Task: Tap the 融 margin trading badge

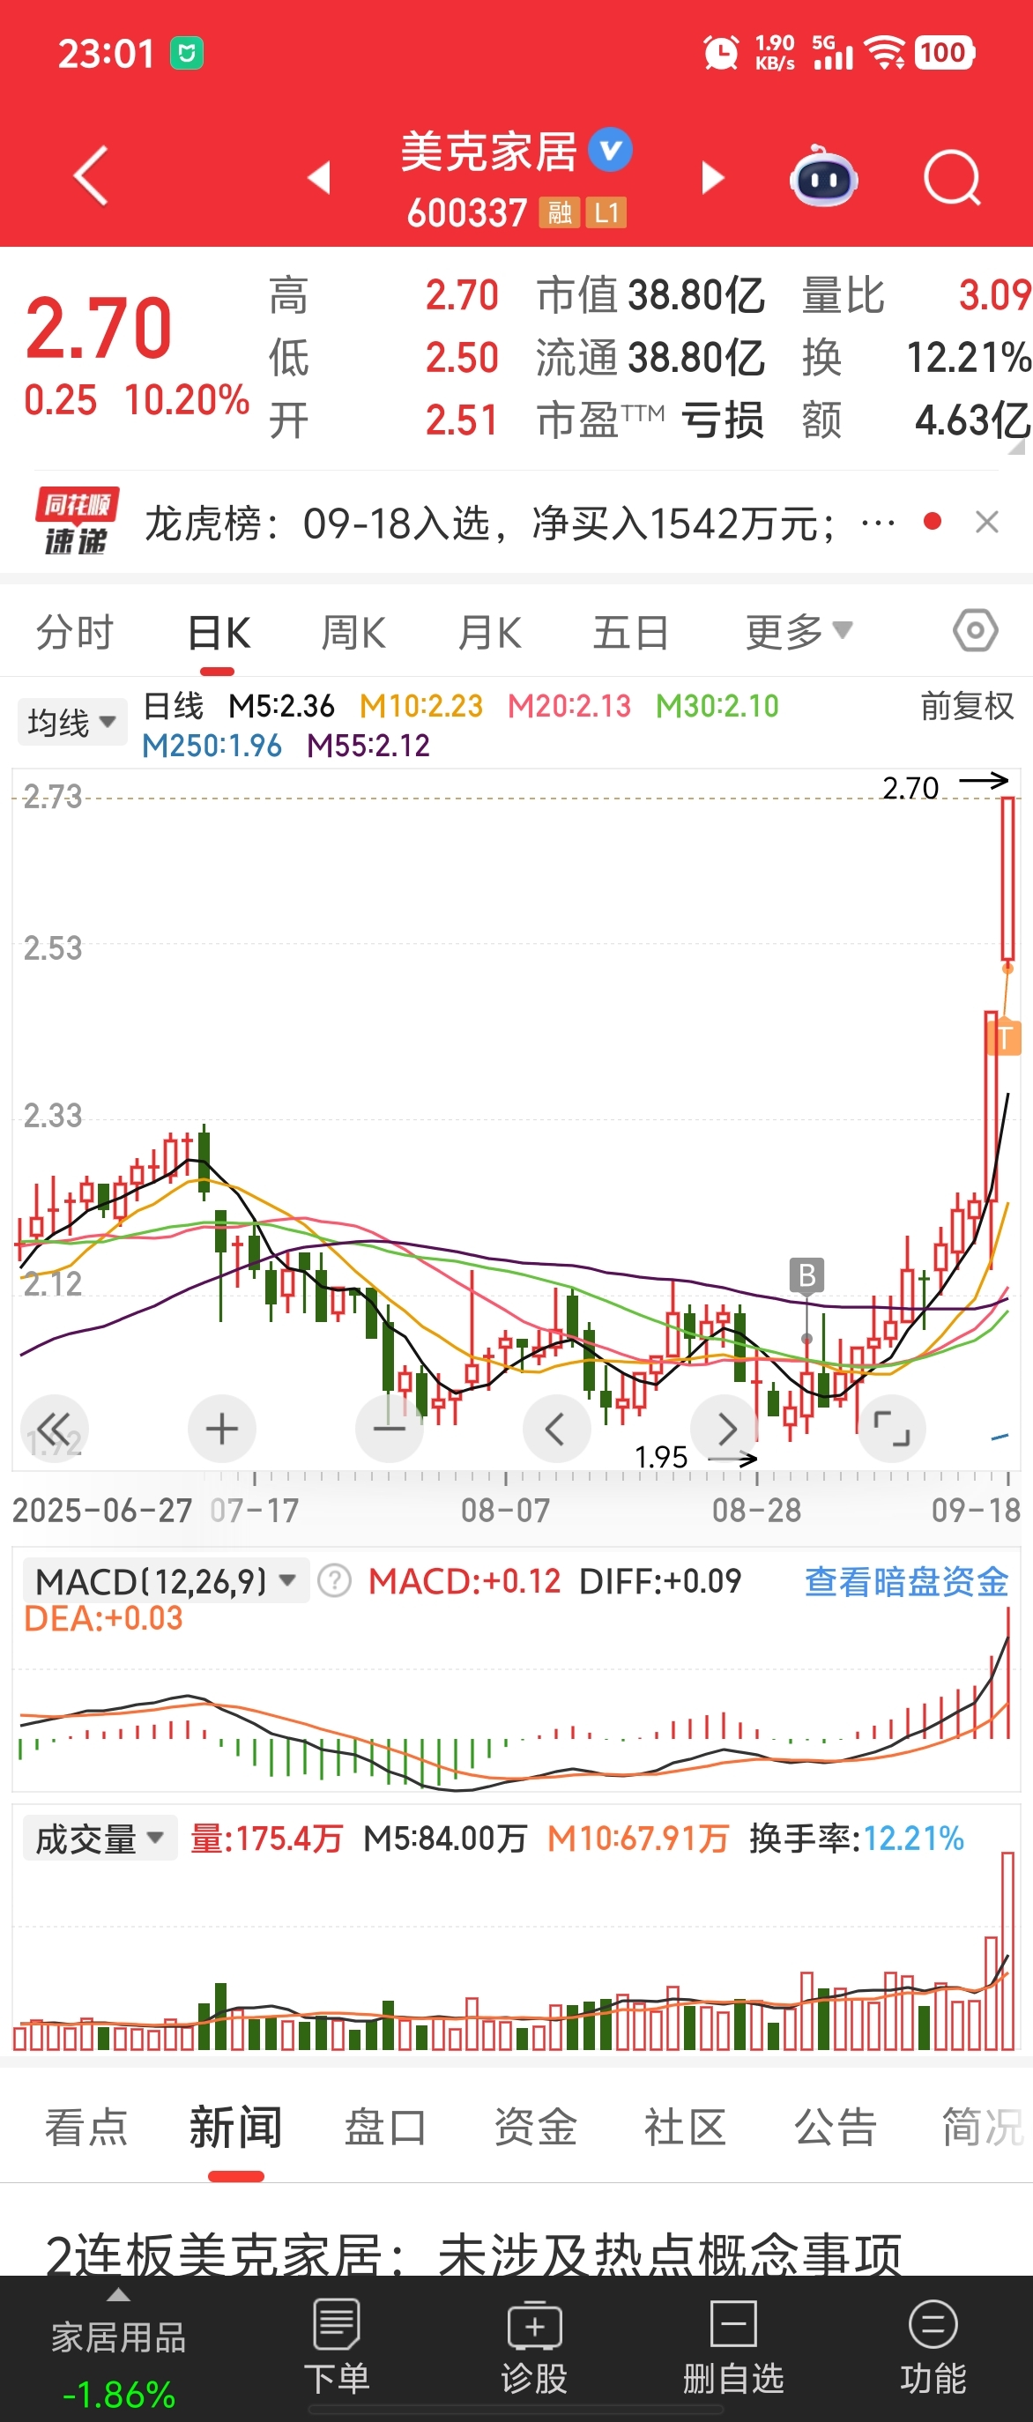Action: coord(560,213)
